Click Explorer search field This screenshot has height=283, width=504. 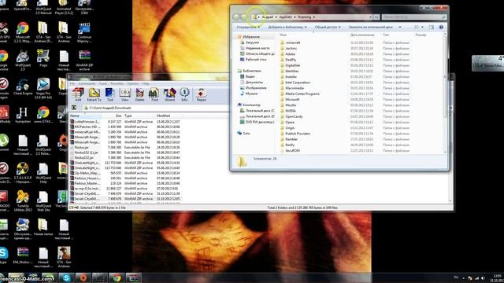(x=414, y=17)
